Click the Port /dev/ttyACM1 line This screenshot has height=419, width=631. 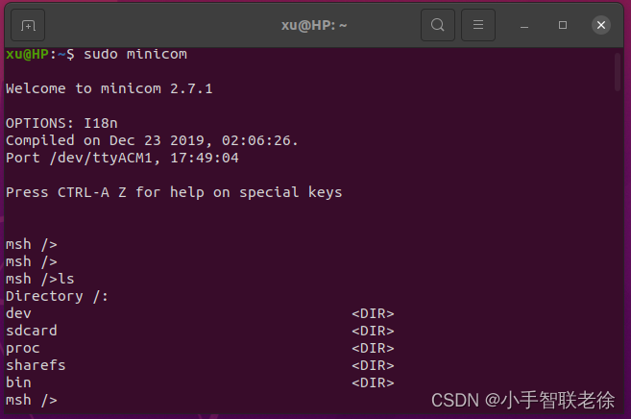(122, 158)
